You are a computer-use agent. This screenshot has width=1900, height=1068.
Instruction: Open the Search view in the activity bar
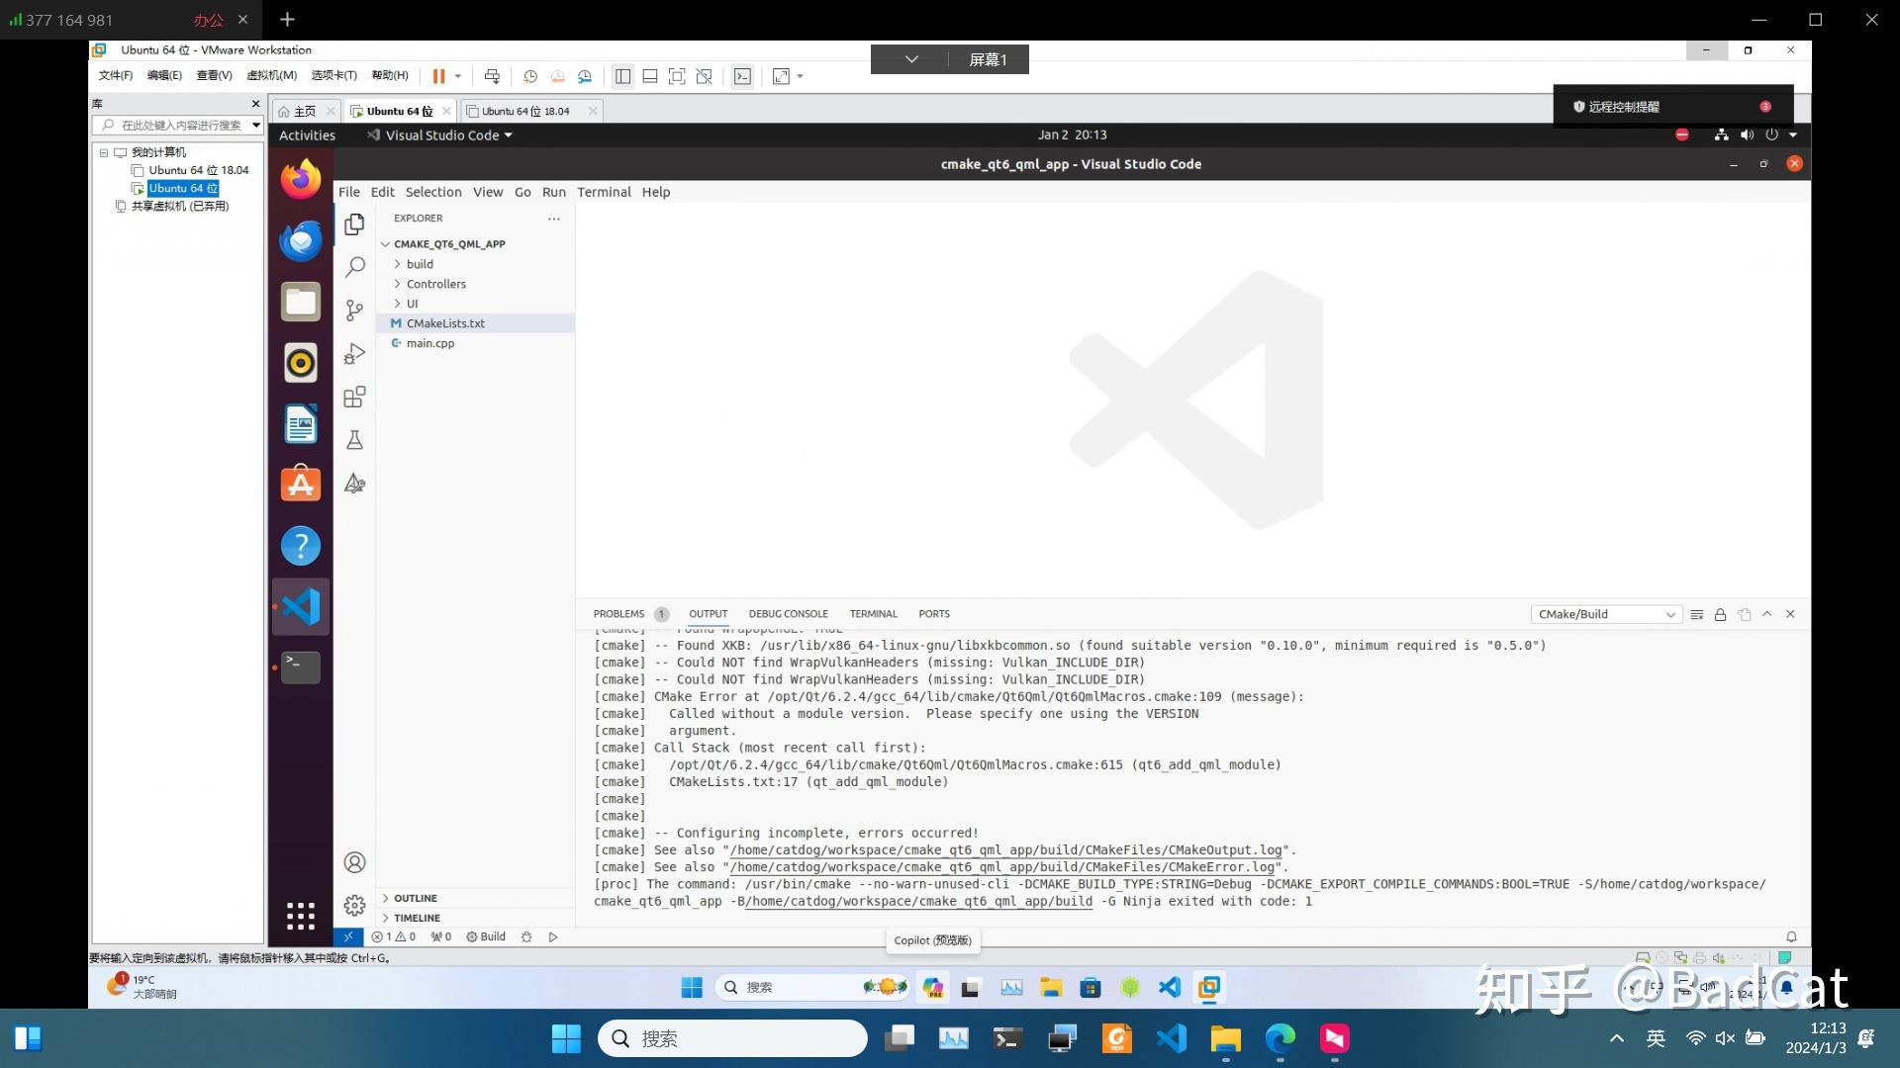pos(354,266)
